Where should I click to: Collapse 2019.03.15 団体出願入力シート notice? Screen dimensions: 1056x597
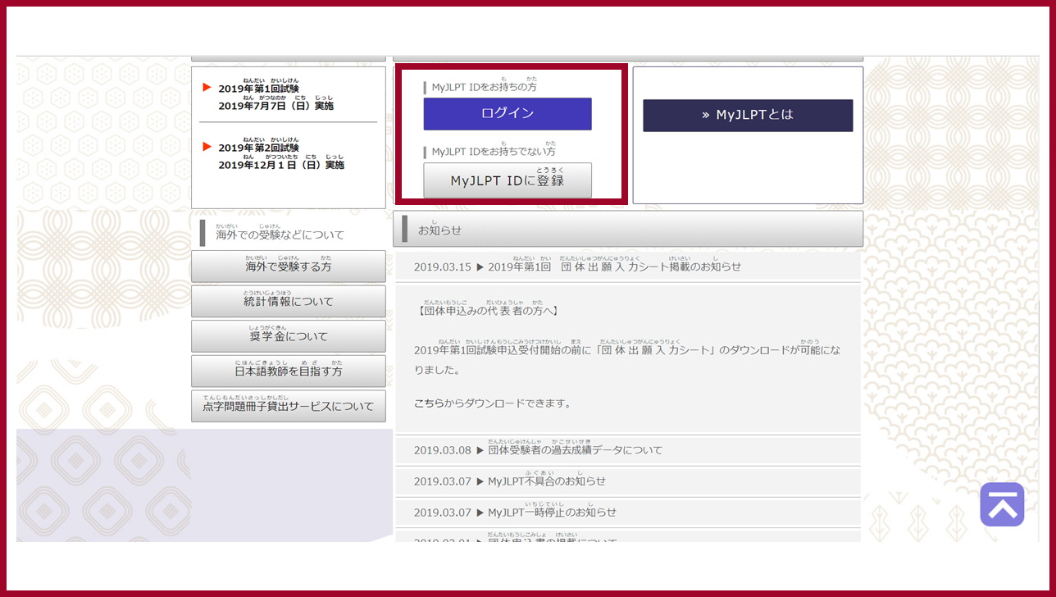point(628,267)
